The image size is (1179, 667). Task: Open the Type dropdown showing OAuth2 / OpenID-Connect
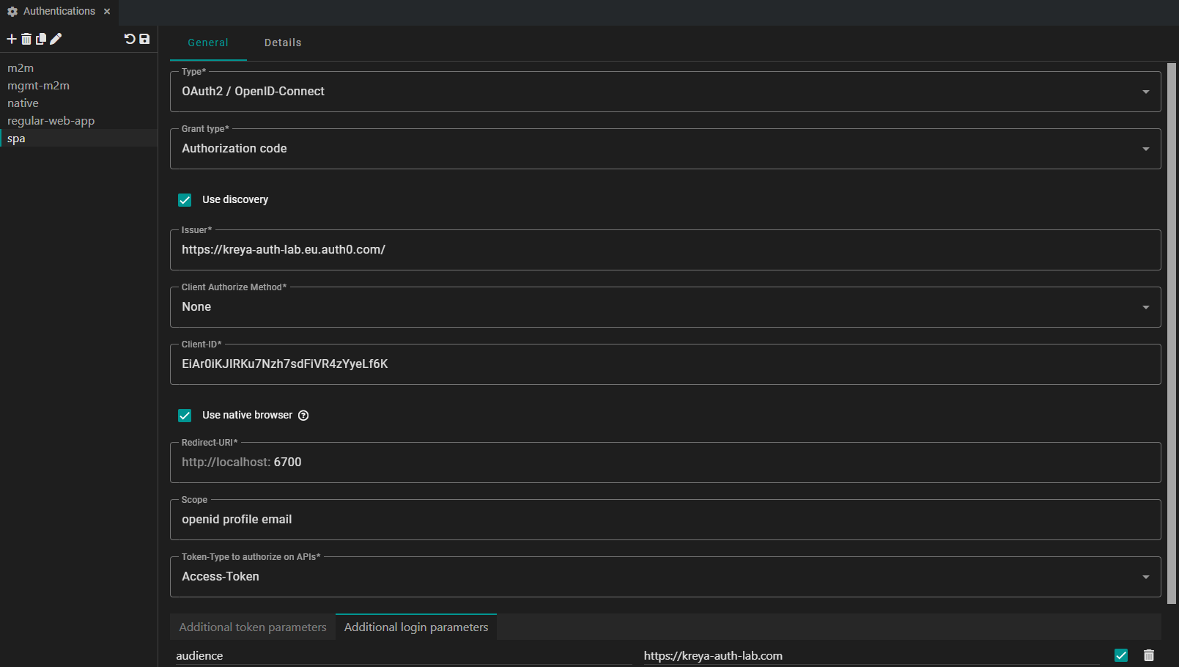665,92
